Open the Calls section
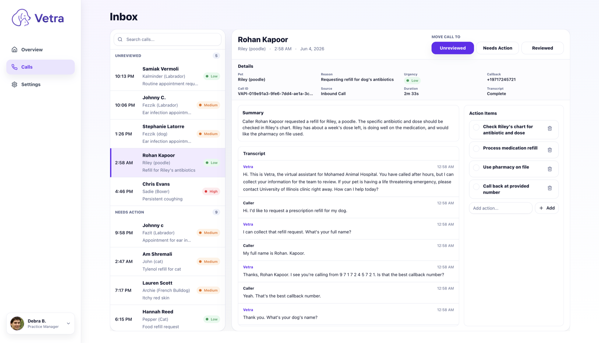This screenshot has width=599, height=343. pyautogui.click(x=41, y=67)
